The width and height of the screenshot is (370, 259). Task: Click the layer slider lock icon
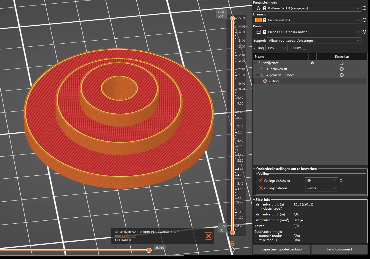[232, 243]
